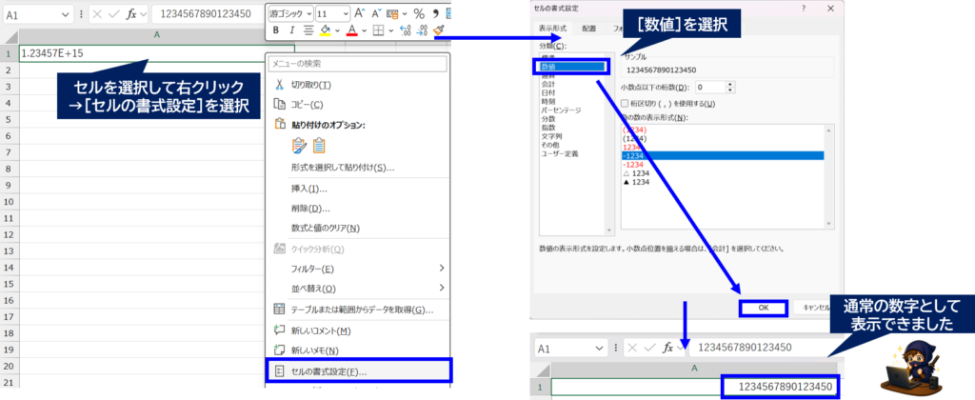Open the top-left Name Box A1 dropdown

pos(66,15)
